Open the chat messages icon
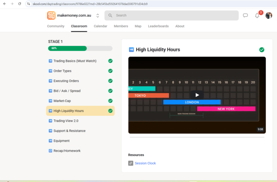 click(245, 15)
